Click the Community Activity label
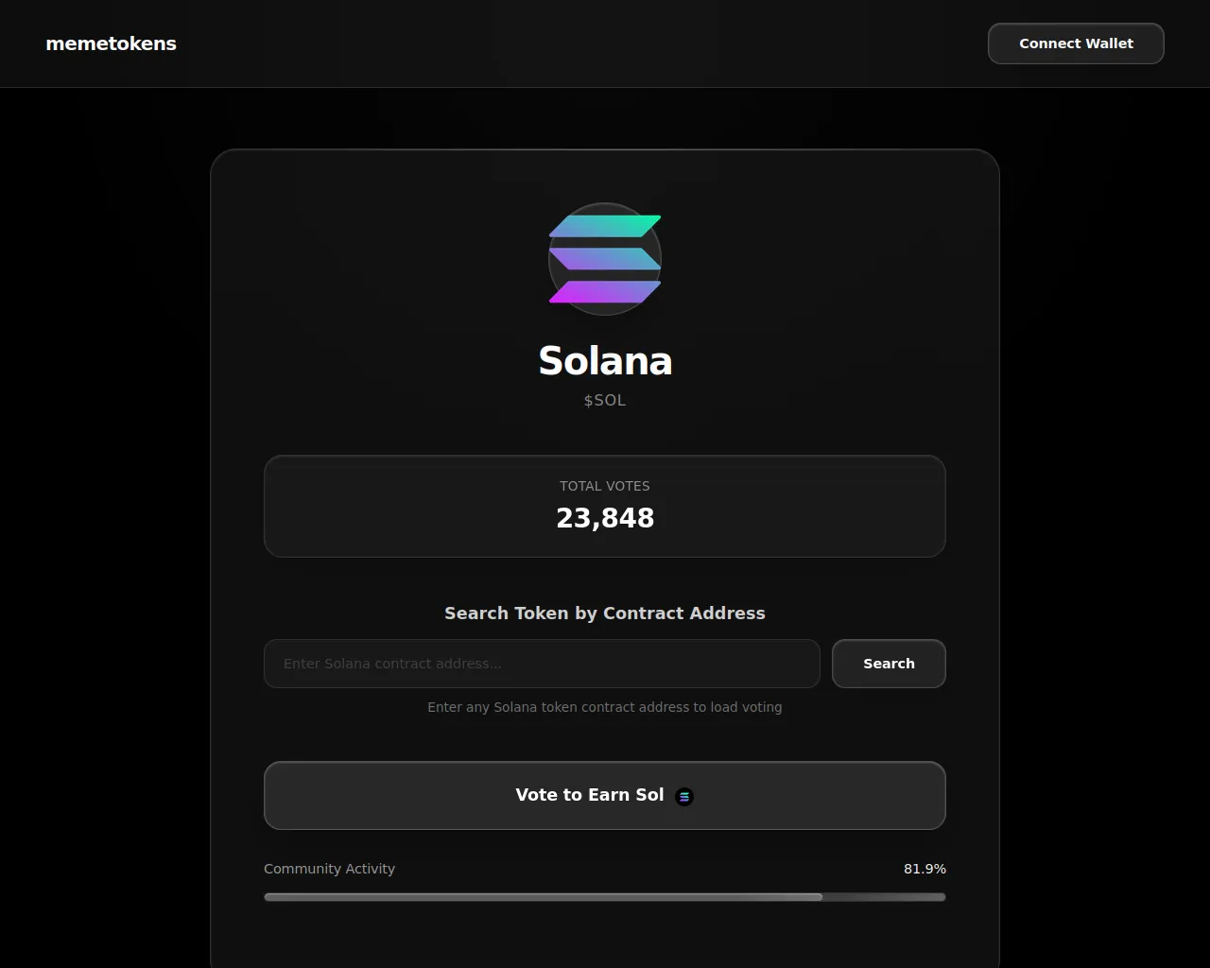This screenshot has height=968, width=1210. coord(329,869)
